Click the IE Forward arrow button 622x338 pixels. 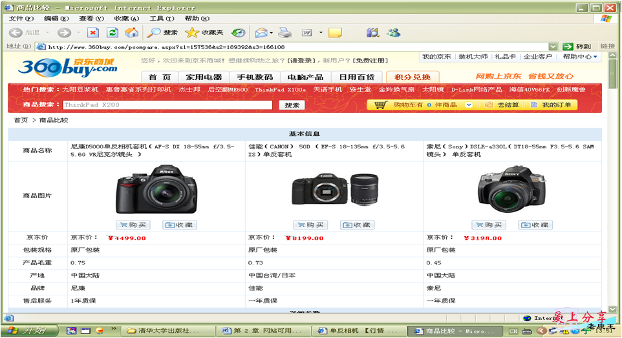click(64, 33)
